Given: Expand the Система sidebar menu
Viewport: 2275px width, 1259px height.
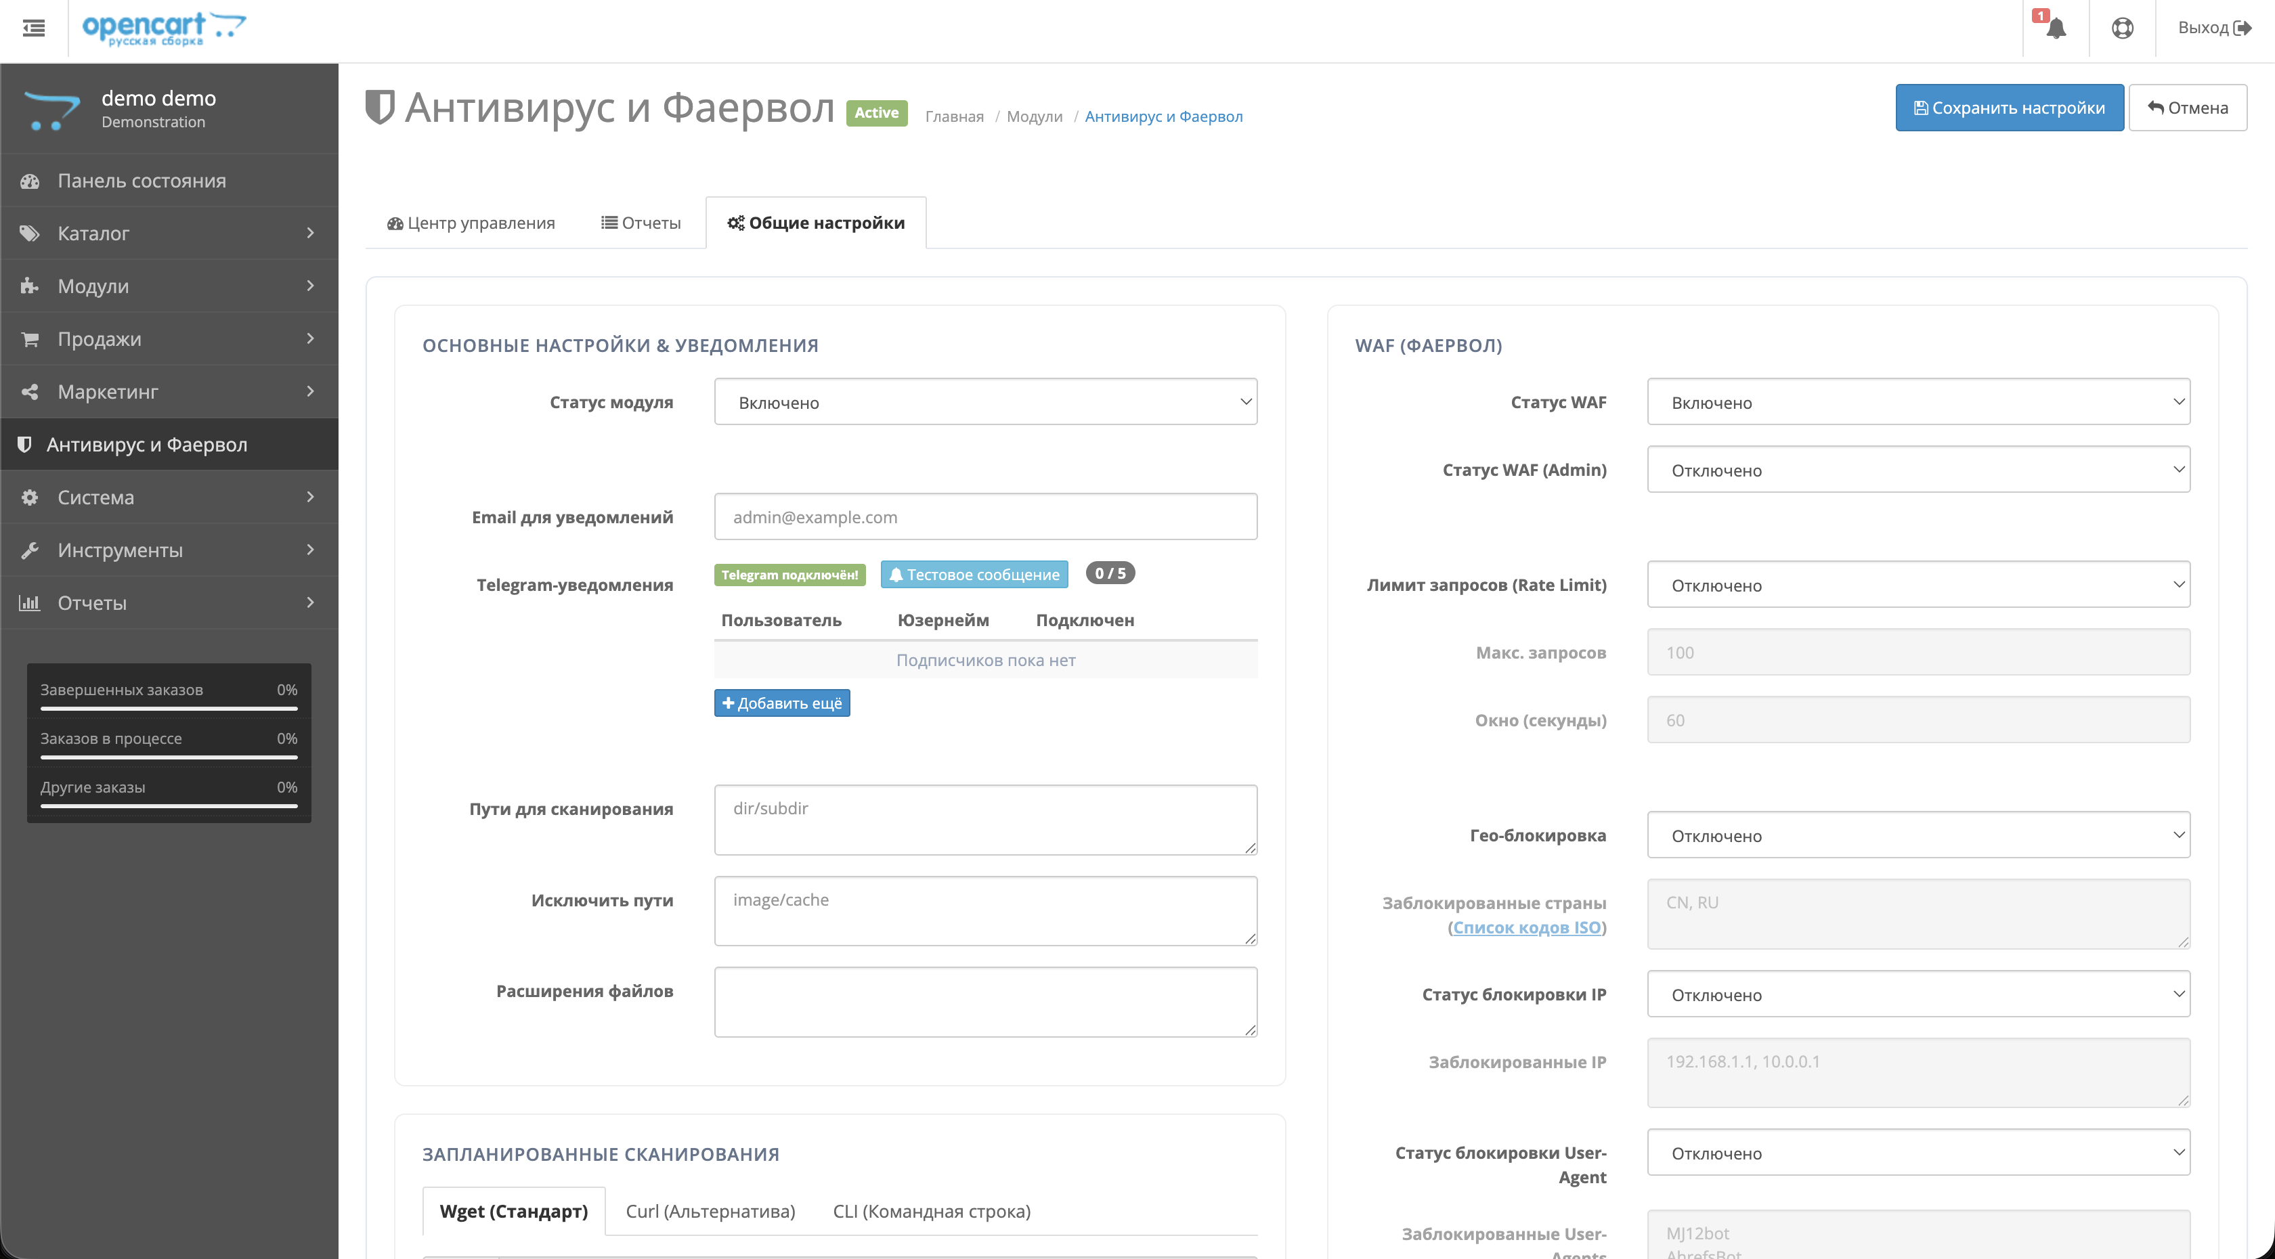Looking at the screenshot, I should coord(168,497).
